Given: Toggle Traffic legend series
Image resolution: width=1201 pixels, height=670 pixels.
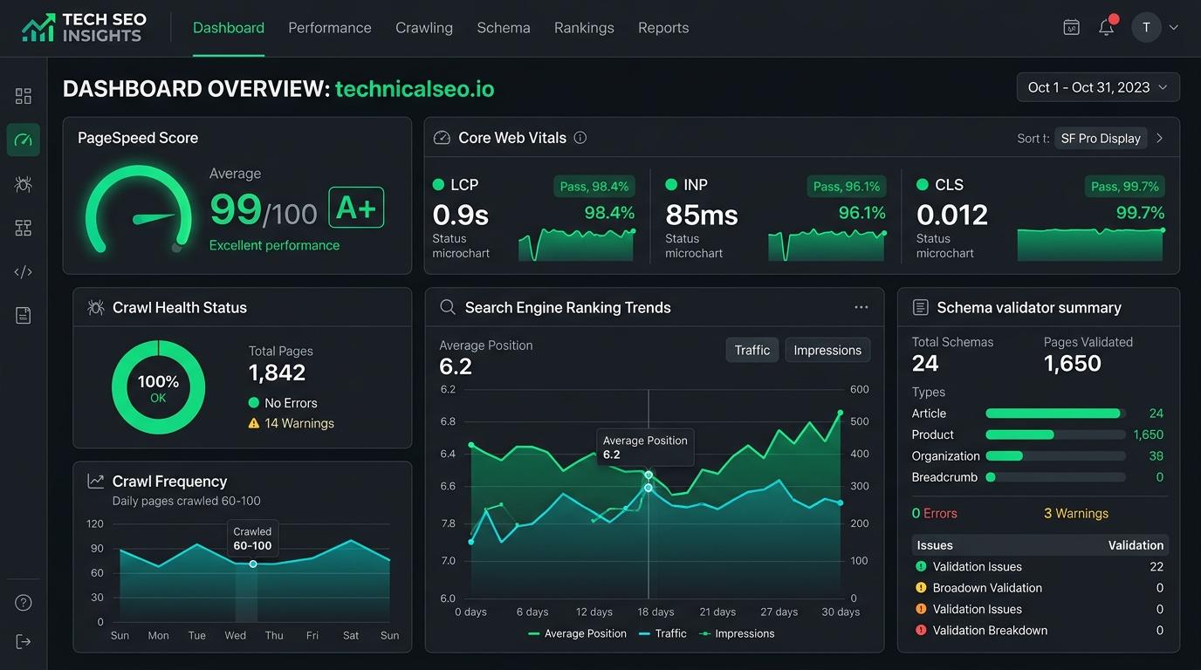Looking at the screenshot, I should coord(662,633).
